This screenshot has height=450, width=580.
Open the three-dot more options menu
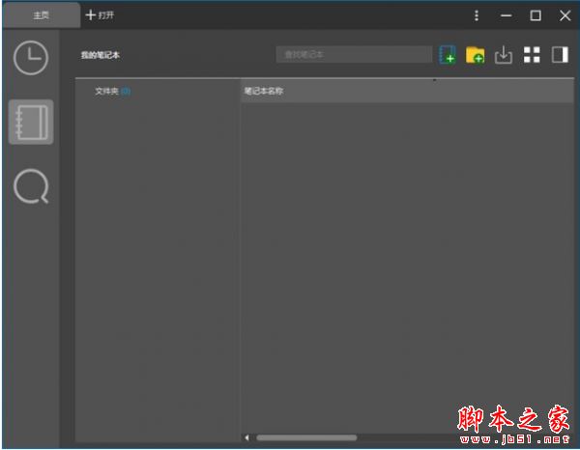[477, 15]
